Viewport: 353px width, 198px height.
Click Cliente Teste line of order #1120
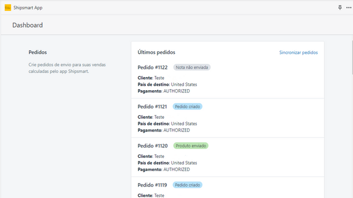(151, 156)
